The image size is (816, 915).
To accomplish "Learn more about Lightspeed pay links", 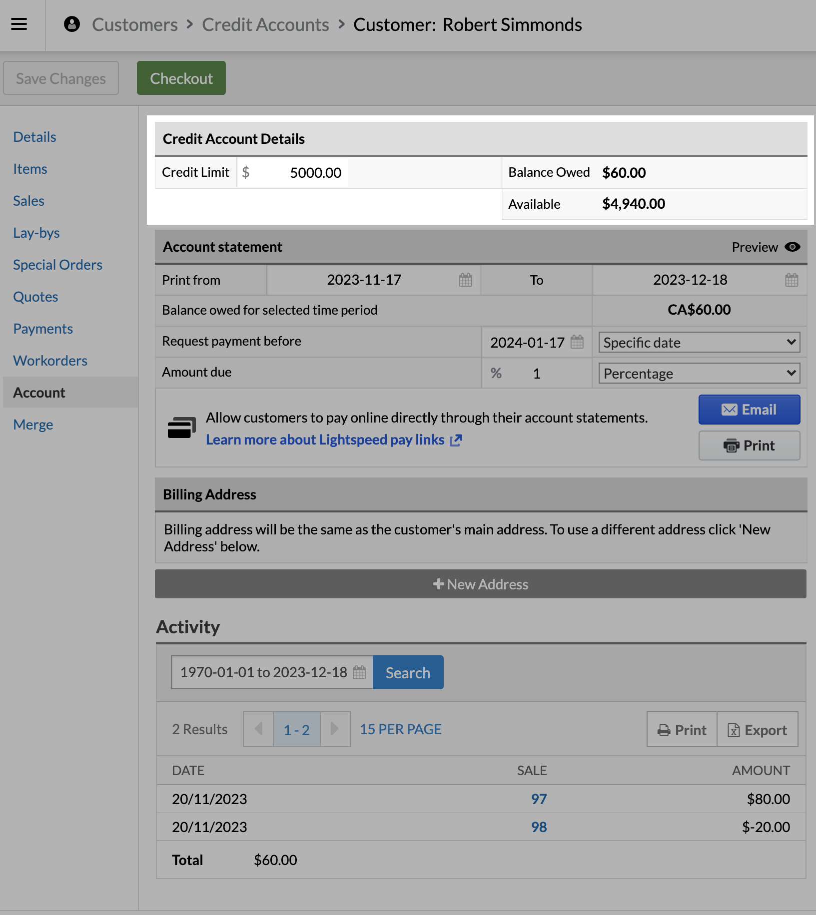I will 325,440.
